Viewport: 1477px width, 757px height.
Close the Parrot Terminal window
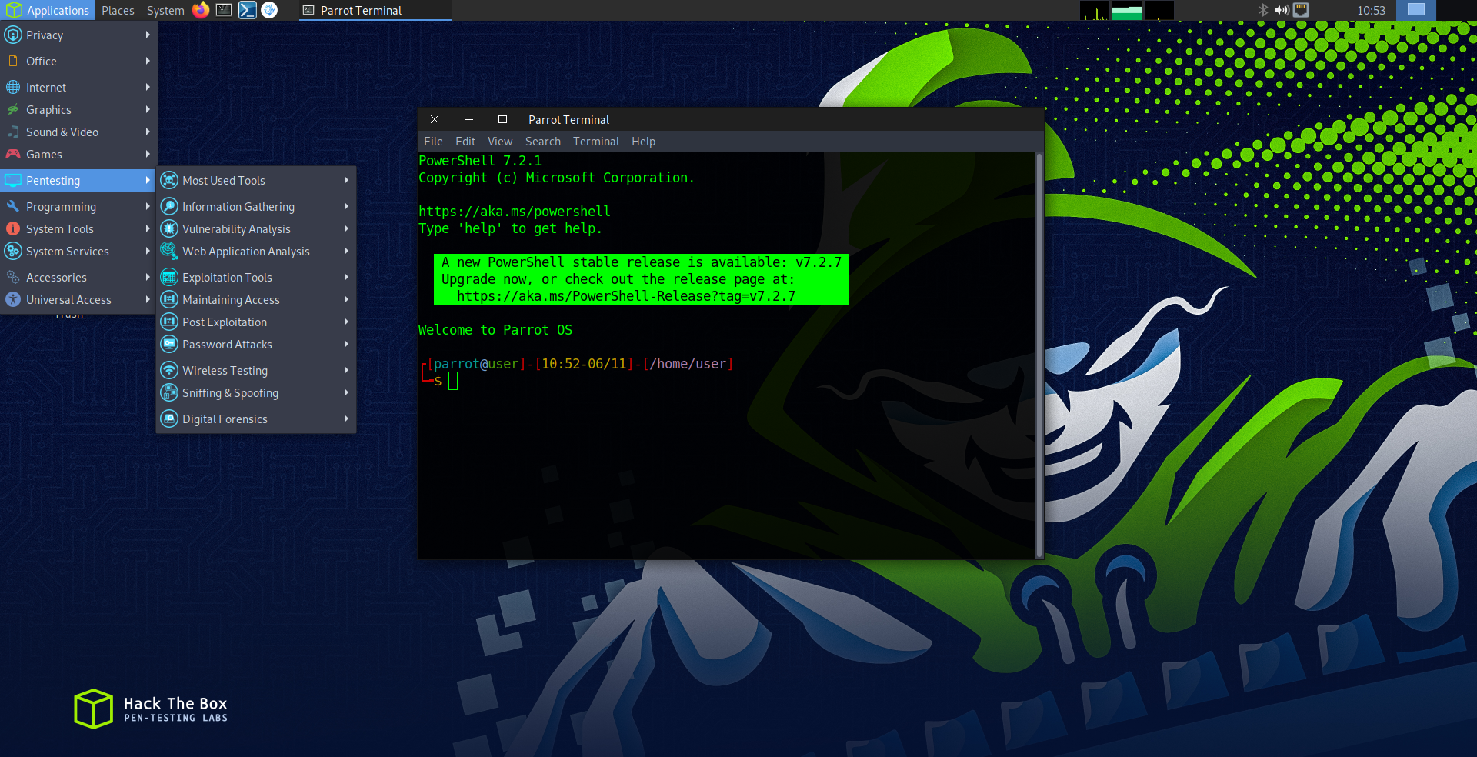[435, 119]
